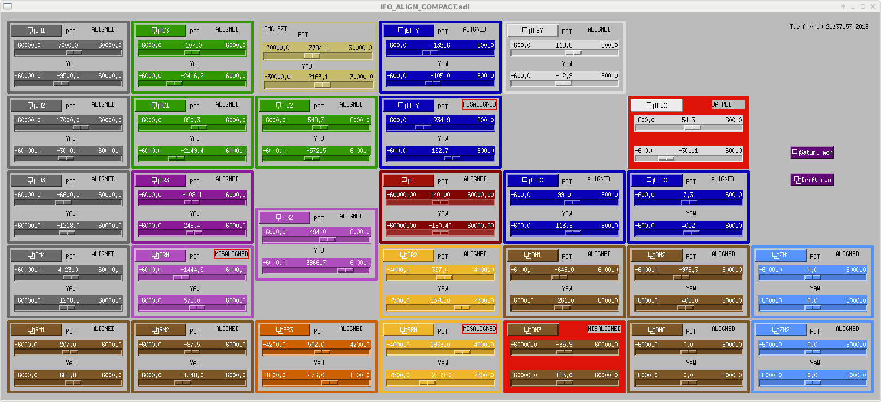Viewport: 881px width, 402px height.
Task: Expand the PR2 related display menu
Action: [284, 217]
